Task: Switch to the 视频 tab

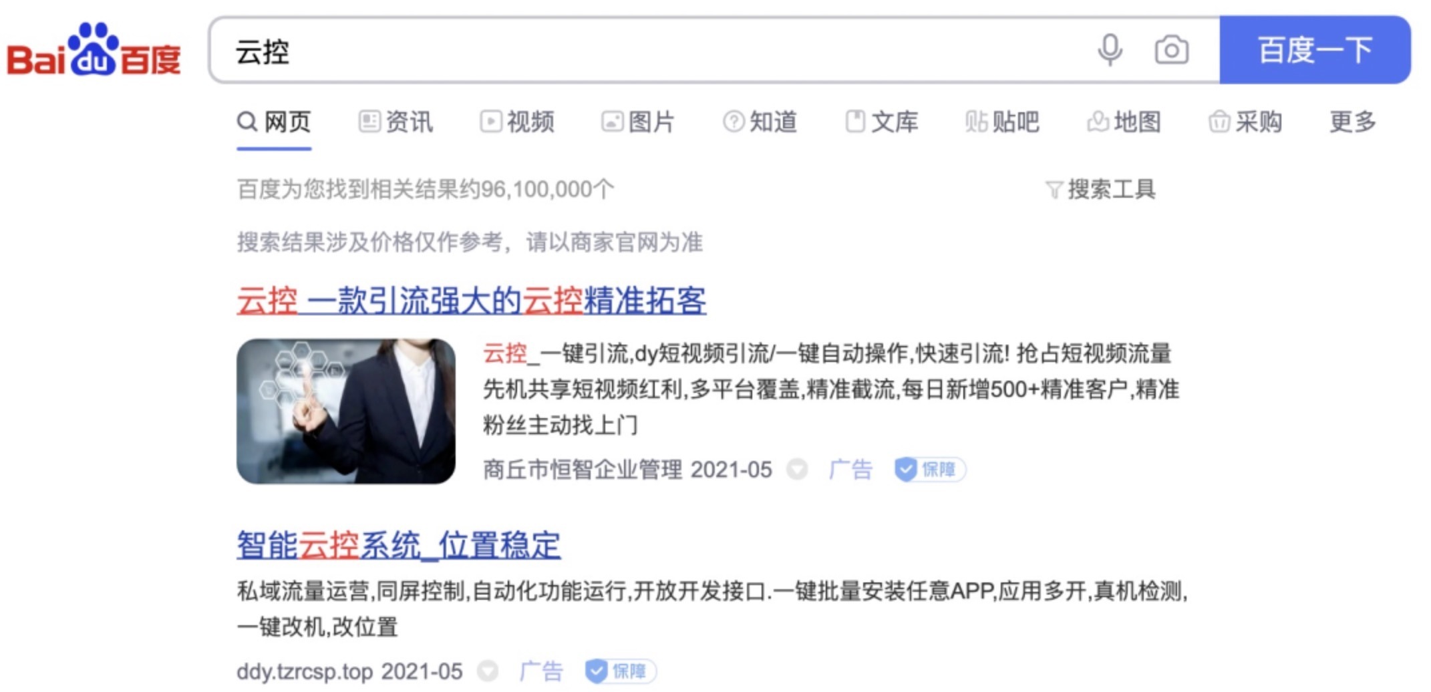Action: click(517, 122)
